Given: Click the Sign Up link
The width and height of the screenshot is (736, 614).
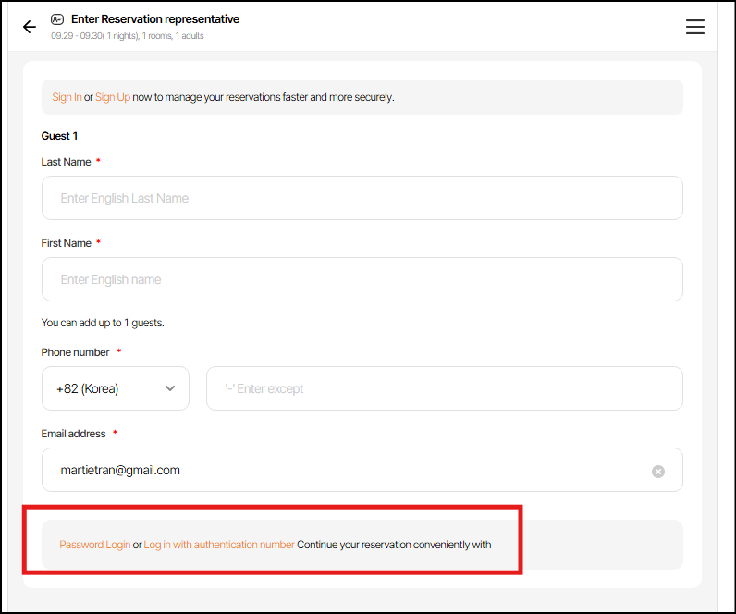Looking at the screenshot, I should [x=113, y=97].
